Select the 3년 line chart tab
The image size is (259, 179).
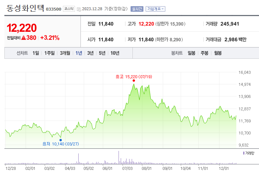tap(90, 53)
